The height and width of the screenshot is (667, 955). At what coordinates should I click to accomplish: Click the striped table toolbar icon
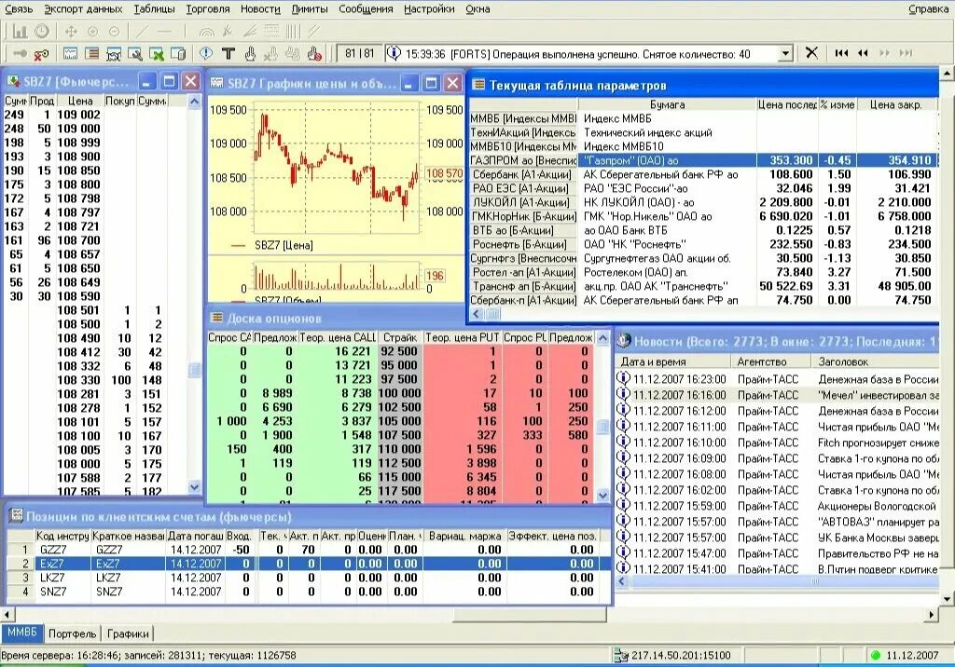(92, 53)
